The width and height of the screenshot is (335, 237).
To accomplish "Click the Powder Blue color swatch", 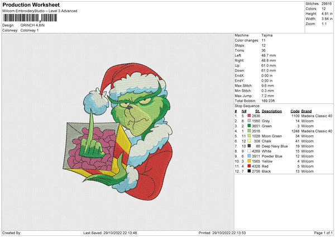I will tap(249, 156).
